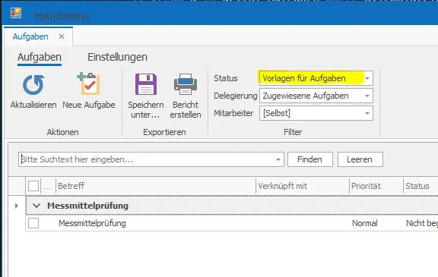Image resolution: width=438 pixels, height=277 pixels.
Task: Click the Leeren button
Action: tap(360, 159)
